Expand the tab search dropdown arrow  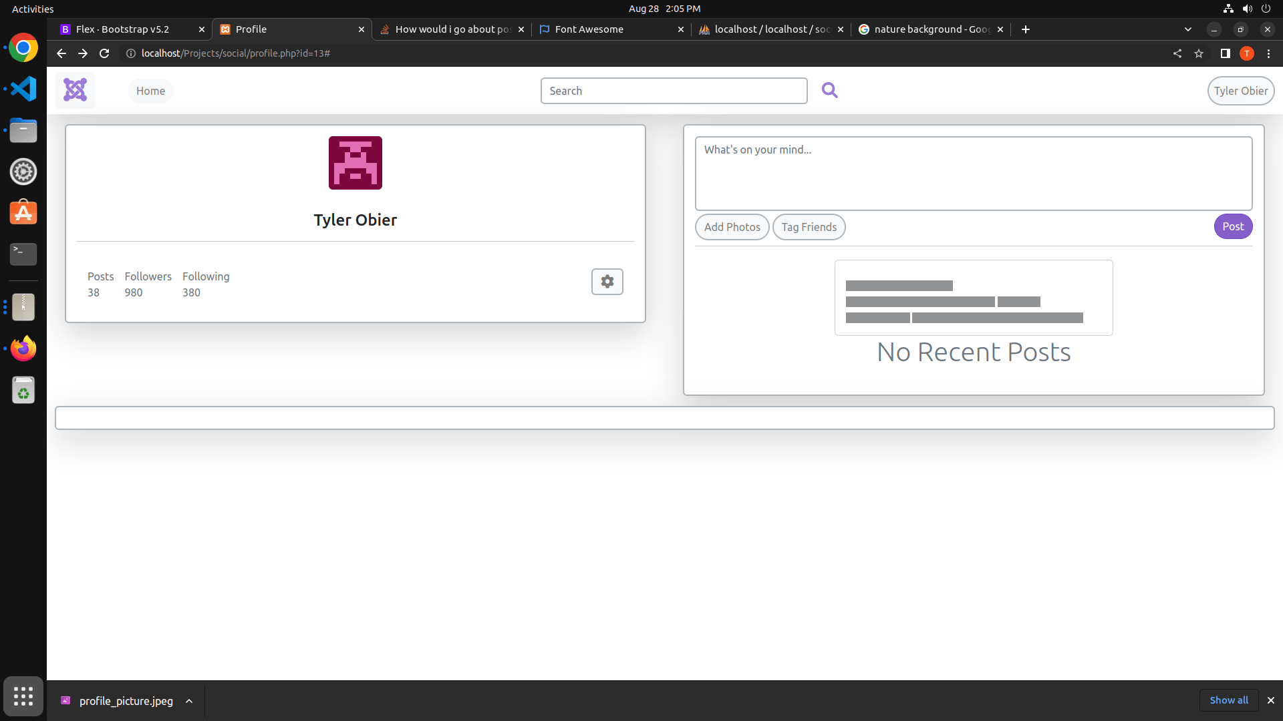pos(1187,29)
